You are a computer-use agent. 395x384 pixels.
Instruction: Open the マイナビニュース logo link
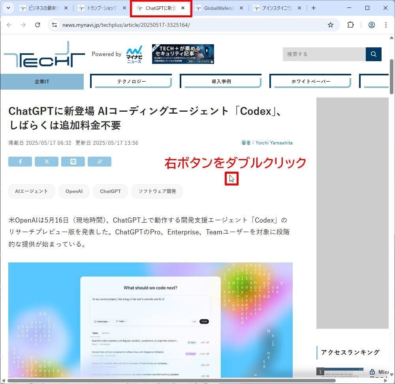click(134, 54)
